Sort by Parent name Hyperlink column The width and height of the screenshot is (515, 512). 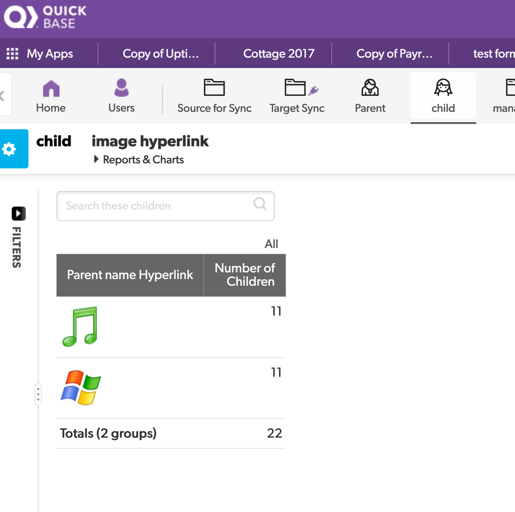tap(130, 275)
